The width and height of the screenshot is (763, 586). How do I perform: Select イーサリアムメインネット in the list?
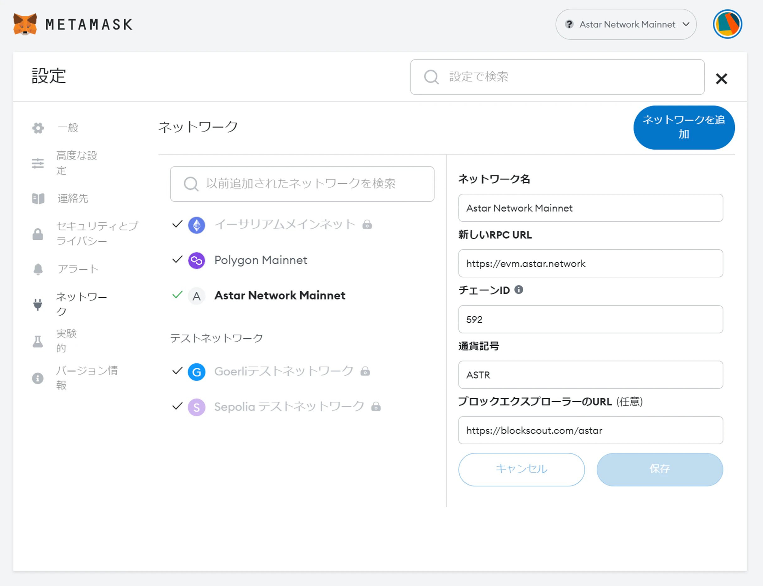285,224
